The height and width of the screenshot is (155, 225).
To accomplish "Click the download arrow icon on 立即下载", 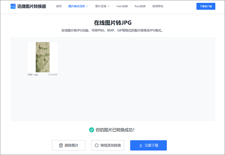I will [x=141, y=145].
